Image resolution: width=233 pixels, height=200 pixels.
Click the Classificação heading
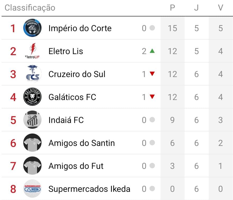30,8
